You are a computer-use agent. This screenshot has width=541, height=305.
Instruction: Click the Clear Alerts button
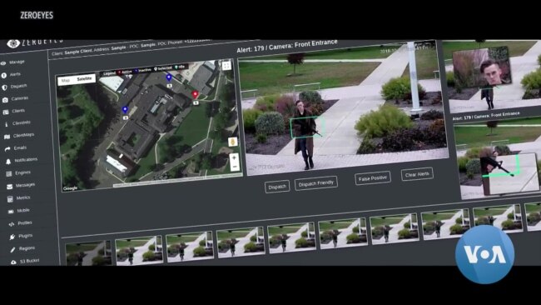click(417, 174)
